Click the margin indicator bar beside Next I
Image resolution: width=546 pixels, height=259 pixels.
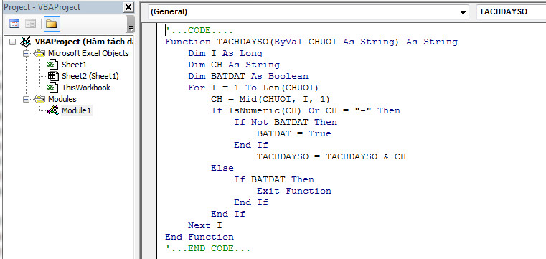click(x=154, y=225)
